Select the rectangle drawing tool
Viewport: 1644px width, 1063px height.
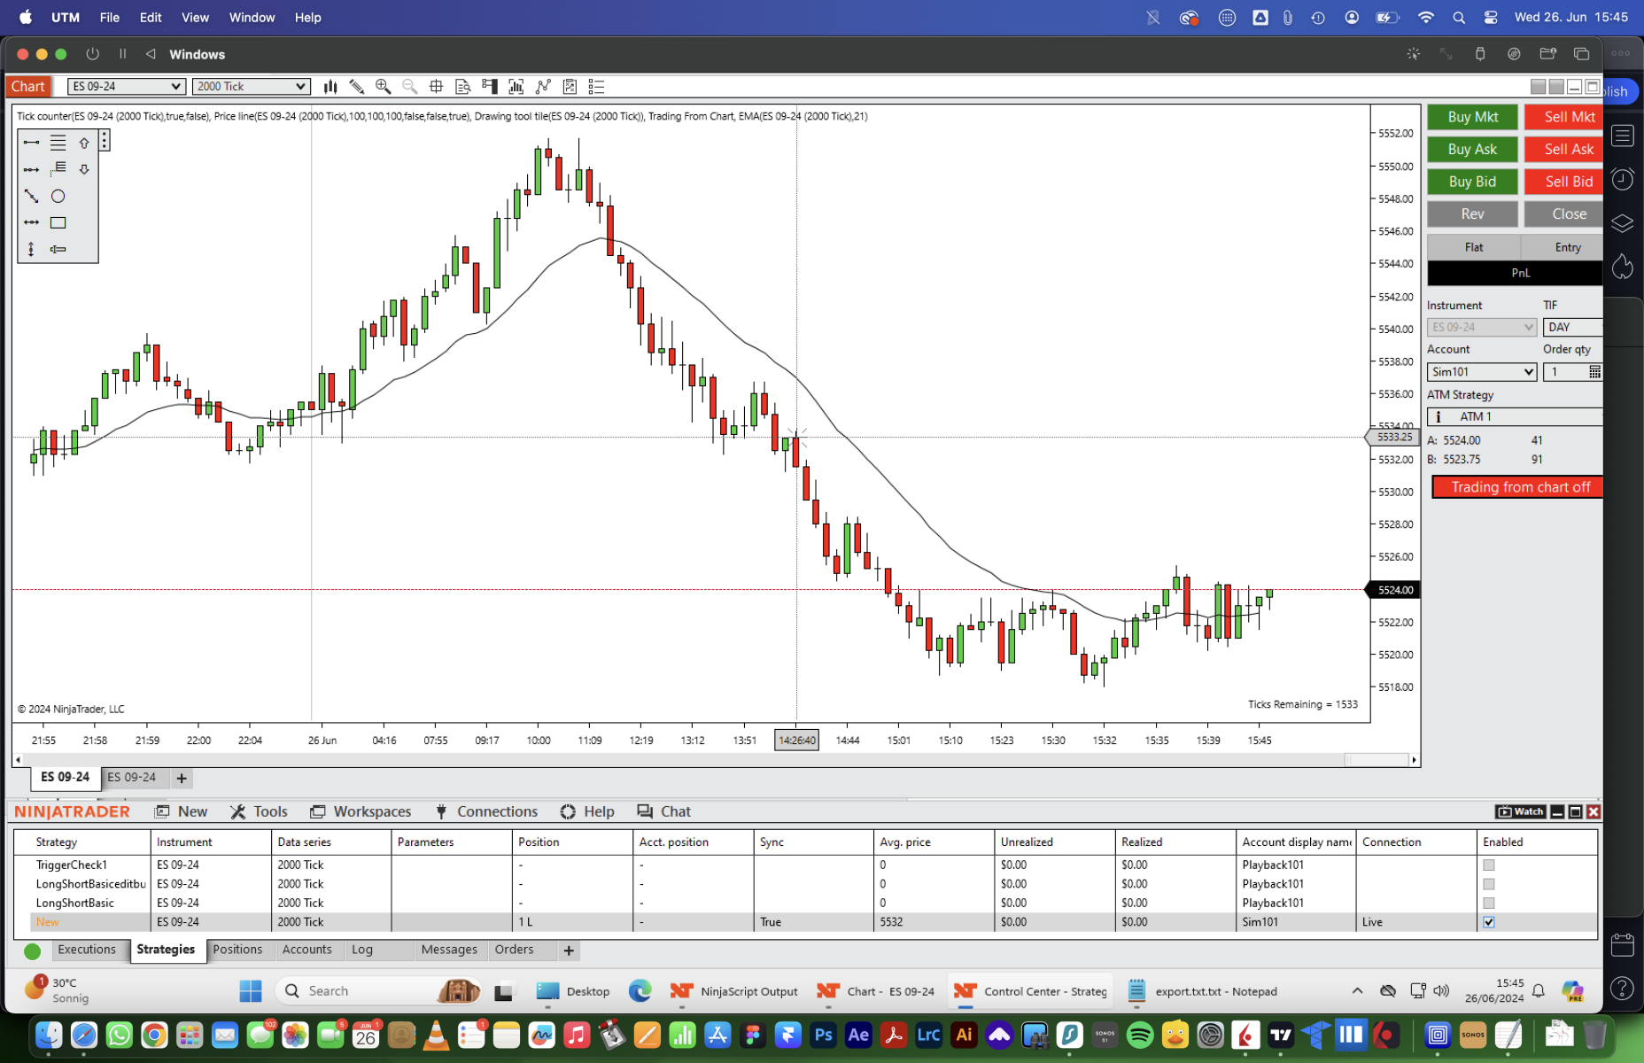[x=58, y=222]
